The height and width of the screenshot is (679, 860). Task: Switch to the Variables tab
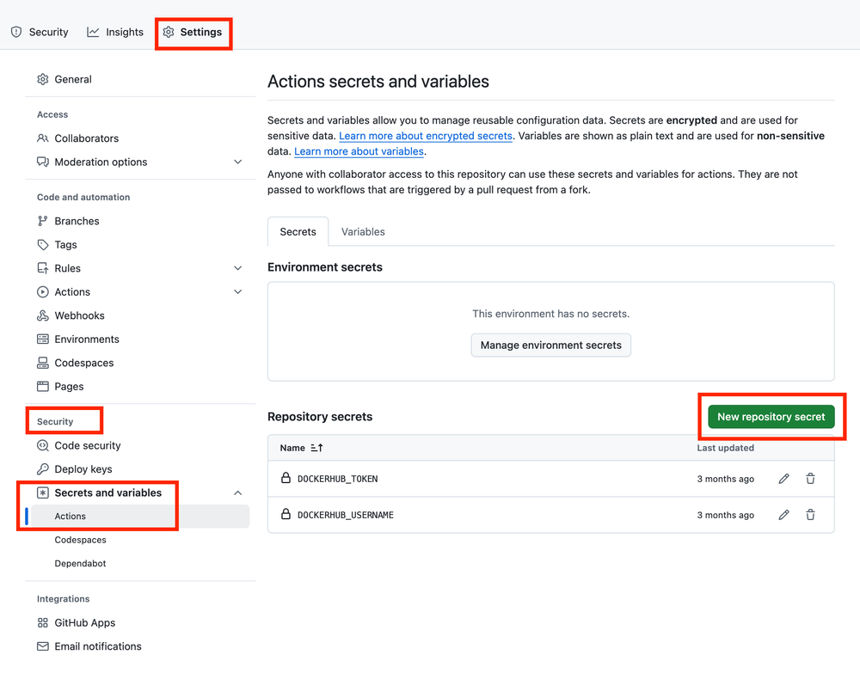pyautogui.click(x=362, y=231)
